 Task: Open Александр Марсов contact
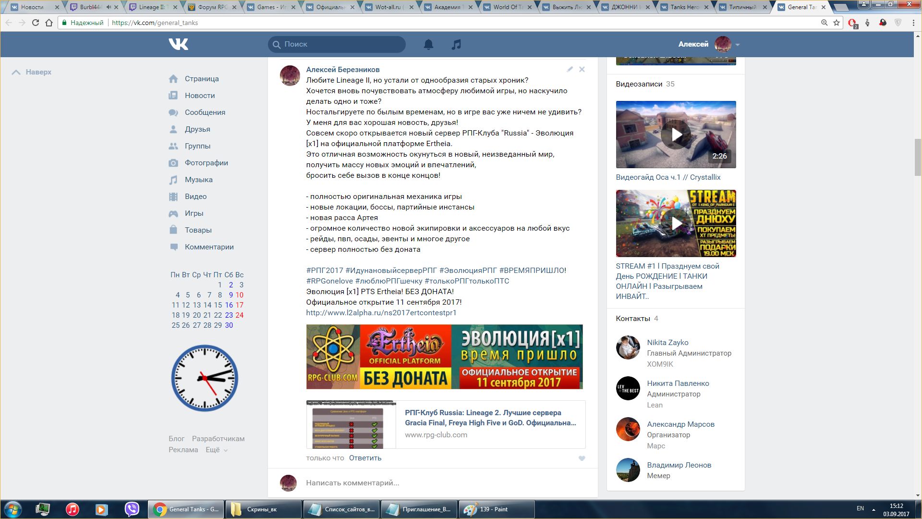[x=680, y=424]
